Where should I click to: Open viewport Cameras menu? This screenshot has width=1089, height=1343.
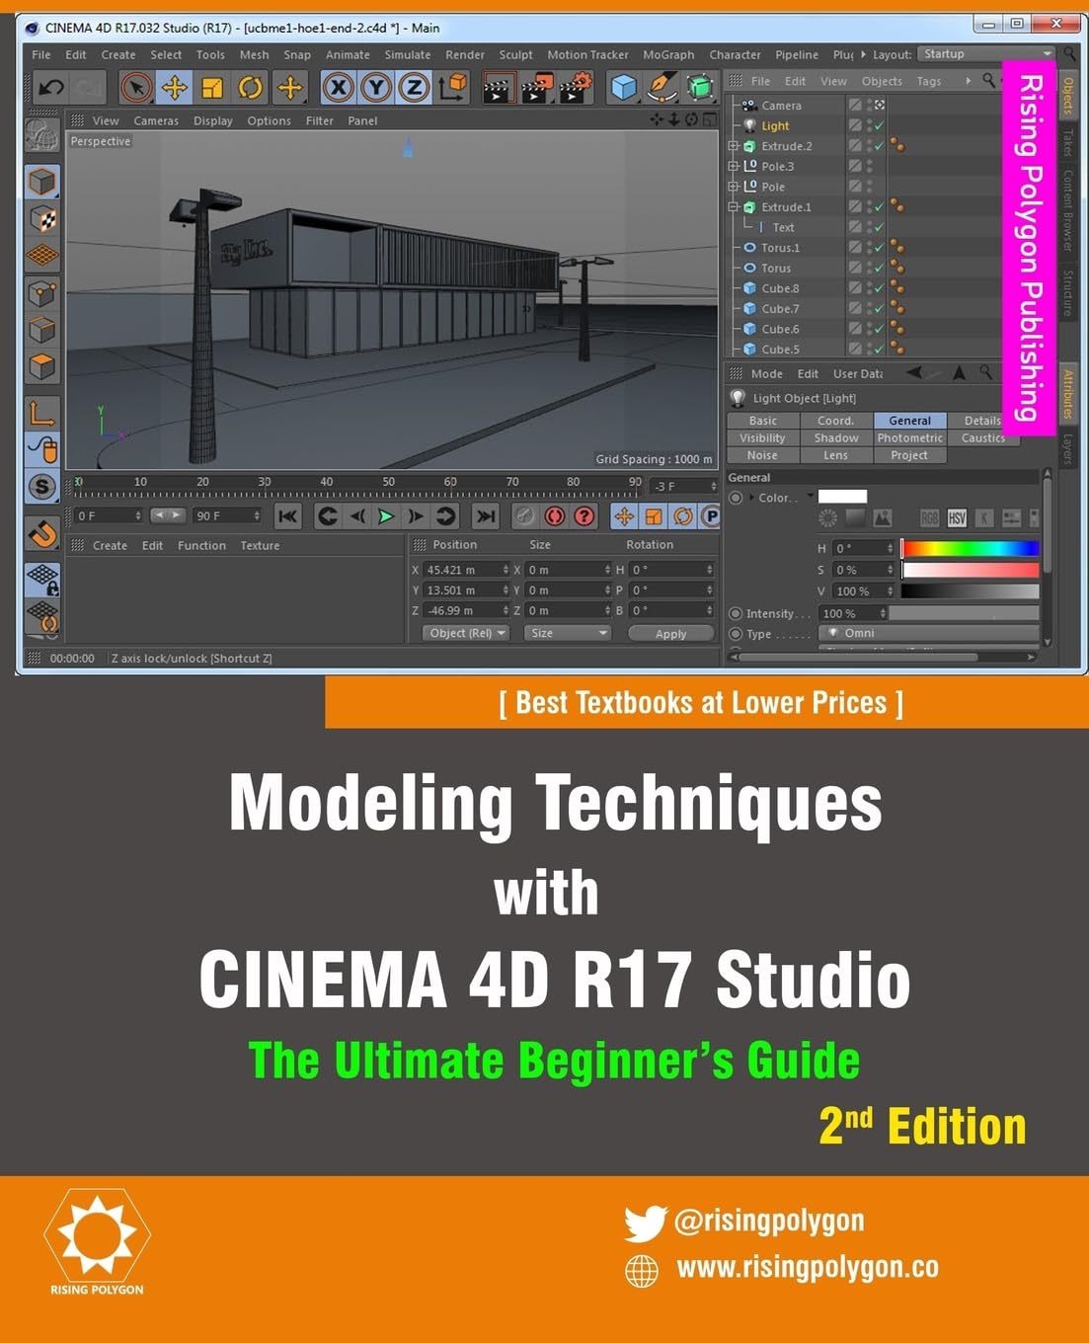pyautogui.click(x=156, y=120)
